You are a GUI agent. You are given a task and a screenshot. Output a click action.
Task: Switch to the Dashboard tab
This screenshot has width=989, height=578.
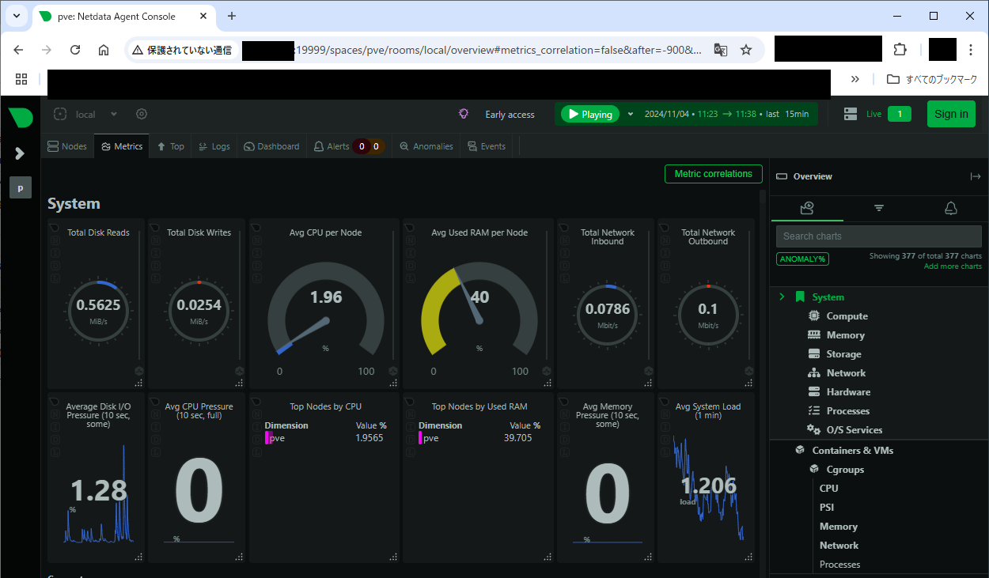[271, 146]
